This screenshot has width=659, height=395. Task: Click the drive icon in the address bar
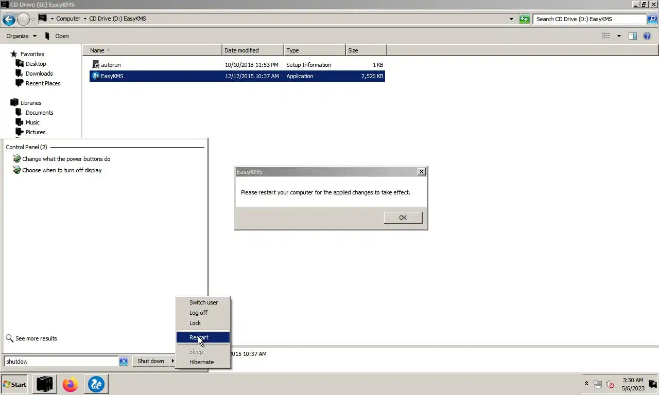point(43,19)
